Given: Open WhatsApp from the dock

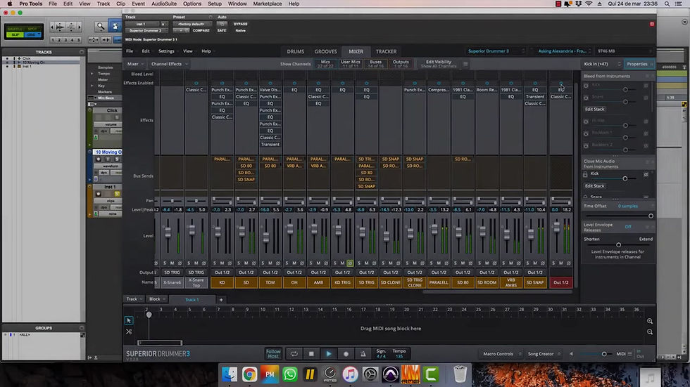Looking at the screenshot, I should [x=290, y=374].
